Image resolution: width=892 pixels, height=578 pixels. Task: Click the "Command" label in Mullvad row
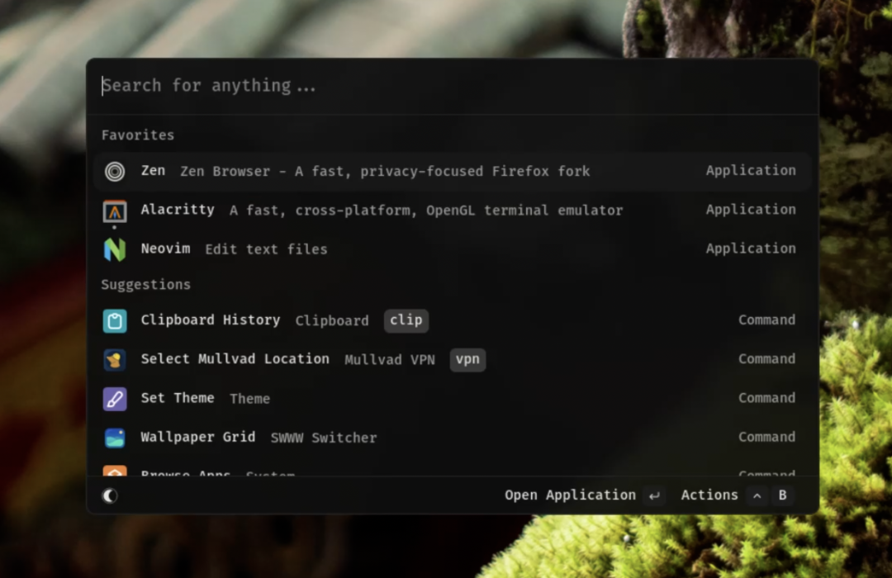[x=766, y=359]
